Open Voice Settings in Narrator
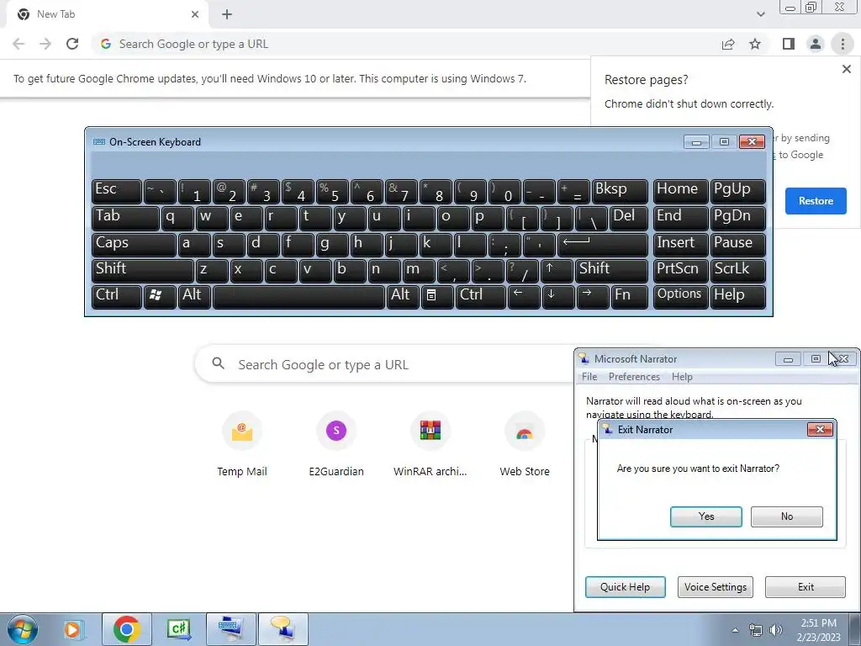Viewport: 861px width, 646px height. click(715, 586)
